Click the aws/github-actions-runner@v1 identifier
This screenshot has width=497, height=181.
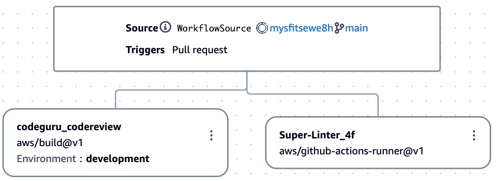[351, 151]
